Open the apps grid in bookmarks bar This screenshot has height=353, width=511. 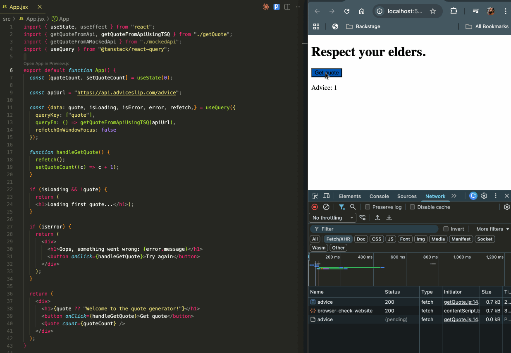pyautogui.click(x=316, y=26)
